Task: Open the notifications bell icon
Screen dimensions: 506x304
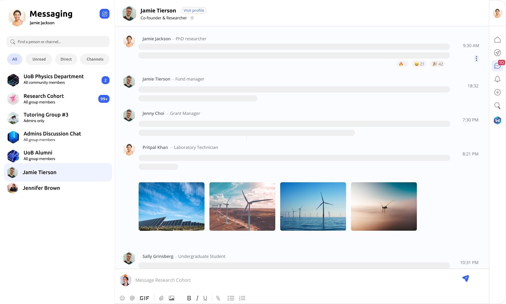Action: (x=497, y=79)
